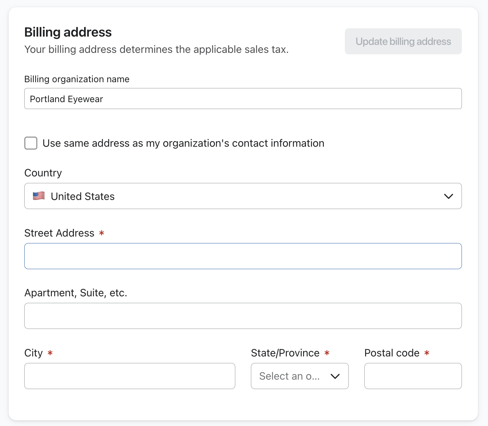Image resolution: width=488 pixels, height=426 pixels.
Task: Click the State/Province dropdown chevron icon
Action: (335, 376)
